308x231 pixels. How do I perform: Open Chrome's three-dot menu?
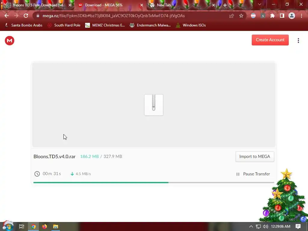[301, 16]
